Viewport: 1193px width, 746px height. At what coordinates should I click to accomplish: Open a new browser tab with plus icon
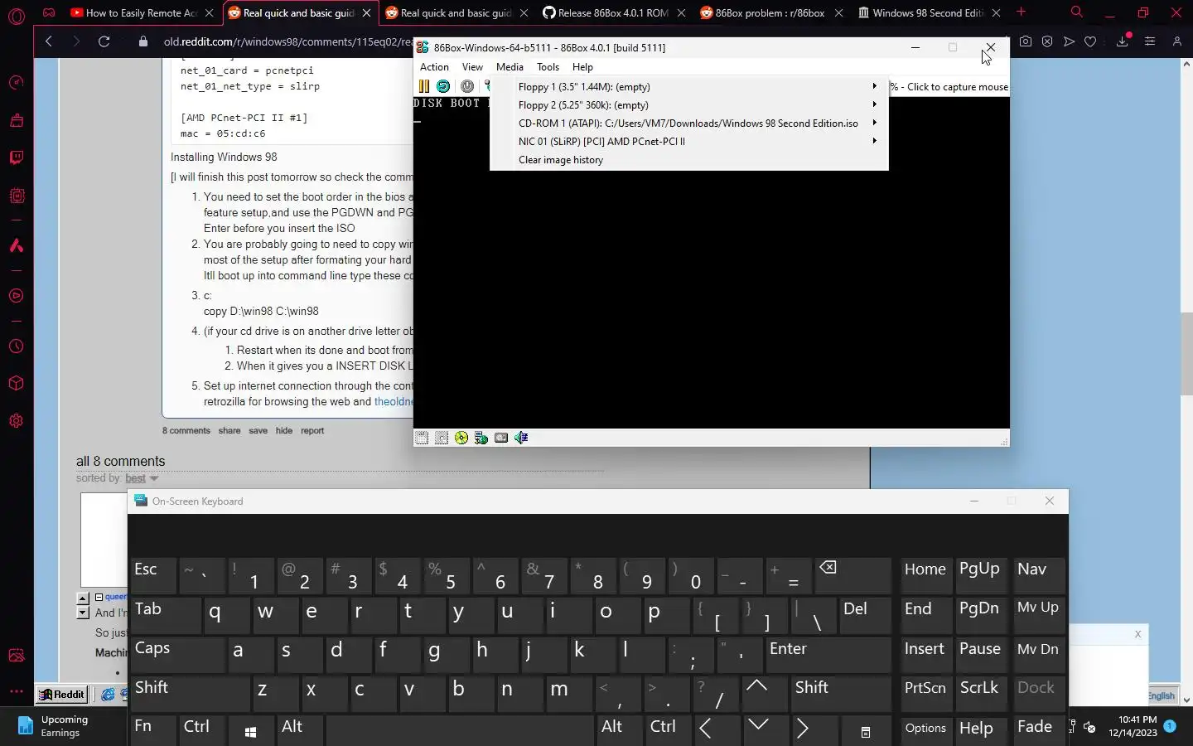point(1021,12)
